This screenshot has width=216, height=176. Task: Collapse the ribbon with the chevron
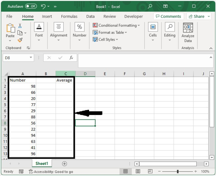click(x=211, y=48)
